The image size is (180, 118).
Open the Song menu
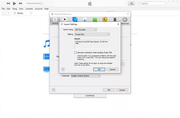pos(15,9)
